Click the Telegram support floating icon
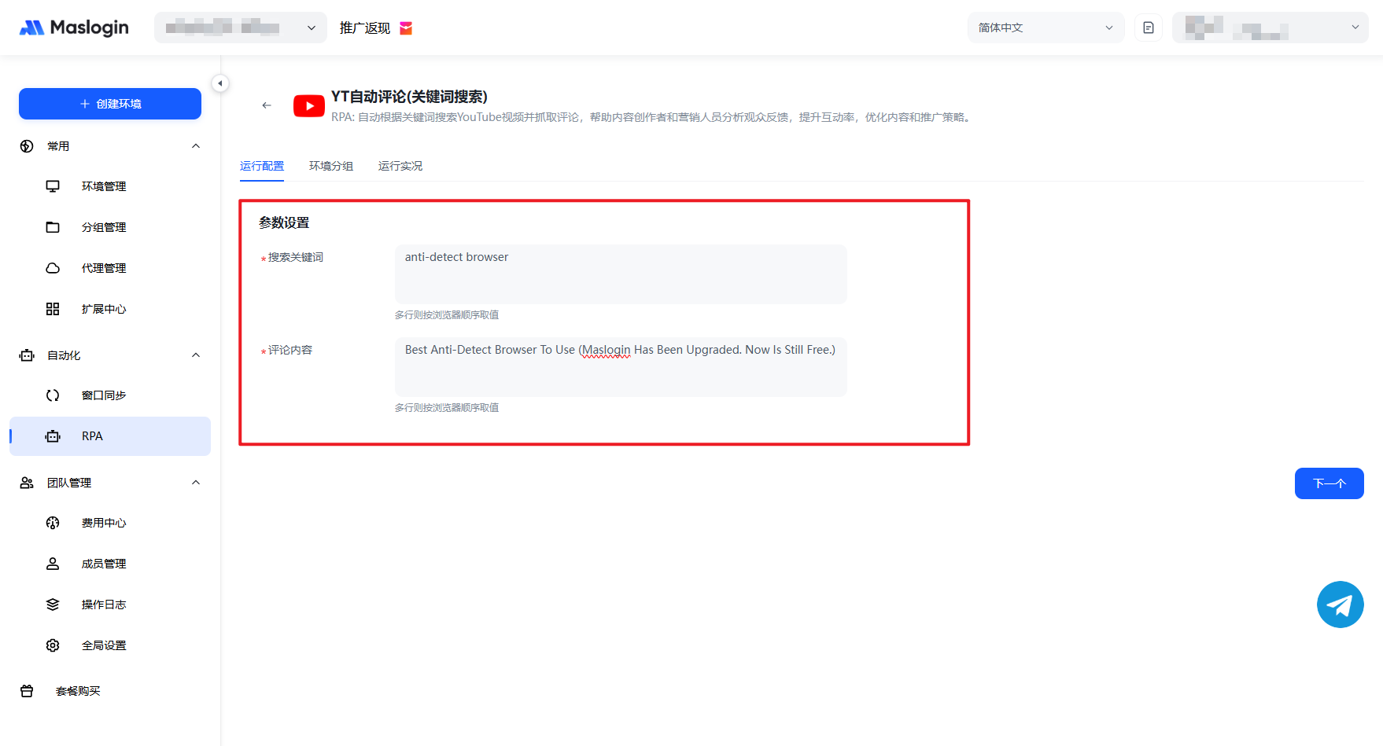Image resolution: width=1383 pixels, height=746 pixels. click(x=1340, y=605)
